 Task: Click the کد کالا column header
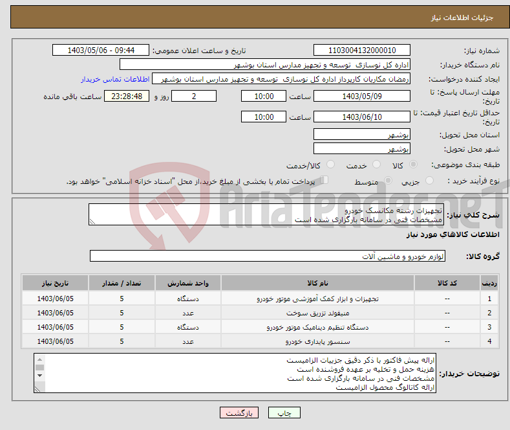tap(447, 283)
